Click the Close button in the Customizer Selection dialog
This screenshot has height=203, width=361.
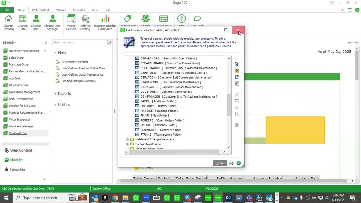click(220, 163)
